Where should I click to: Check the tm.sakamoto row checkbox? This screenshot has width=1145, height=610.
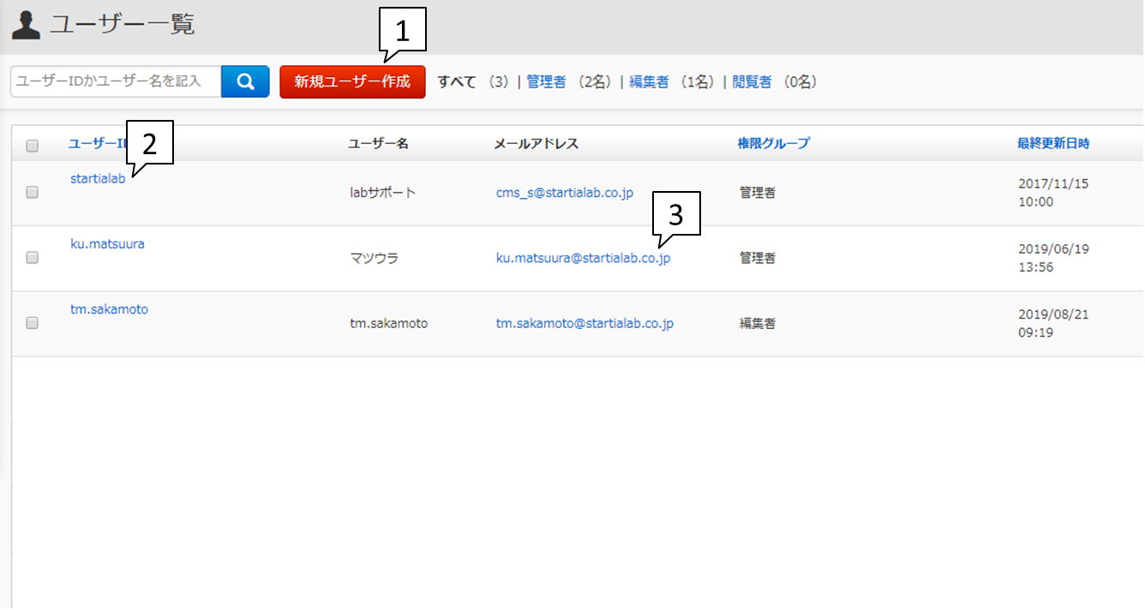tap(33, 323)
